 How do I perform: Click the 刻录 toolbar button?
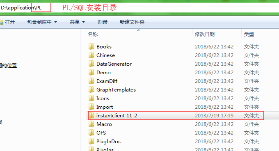pyautogui.click(x=103, y=22)
